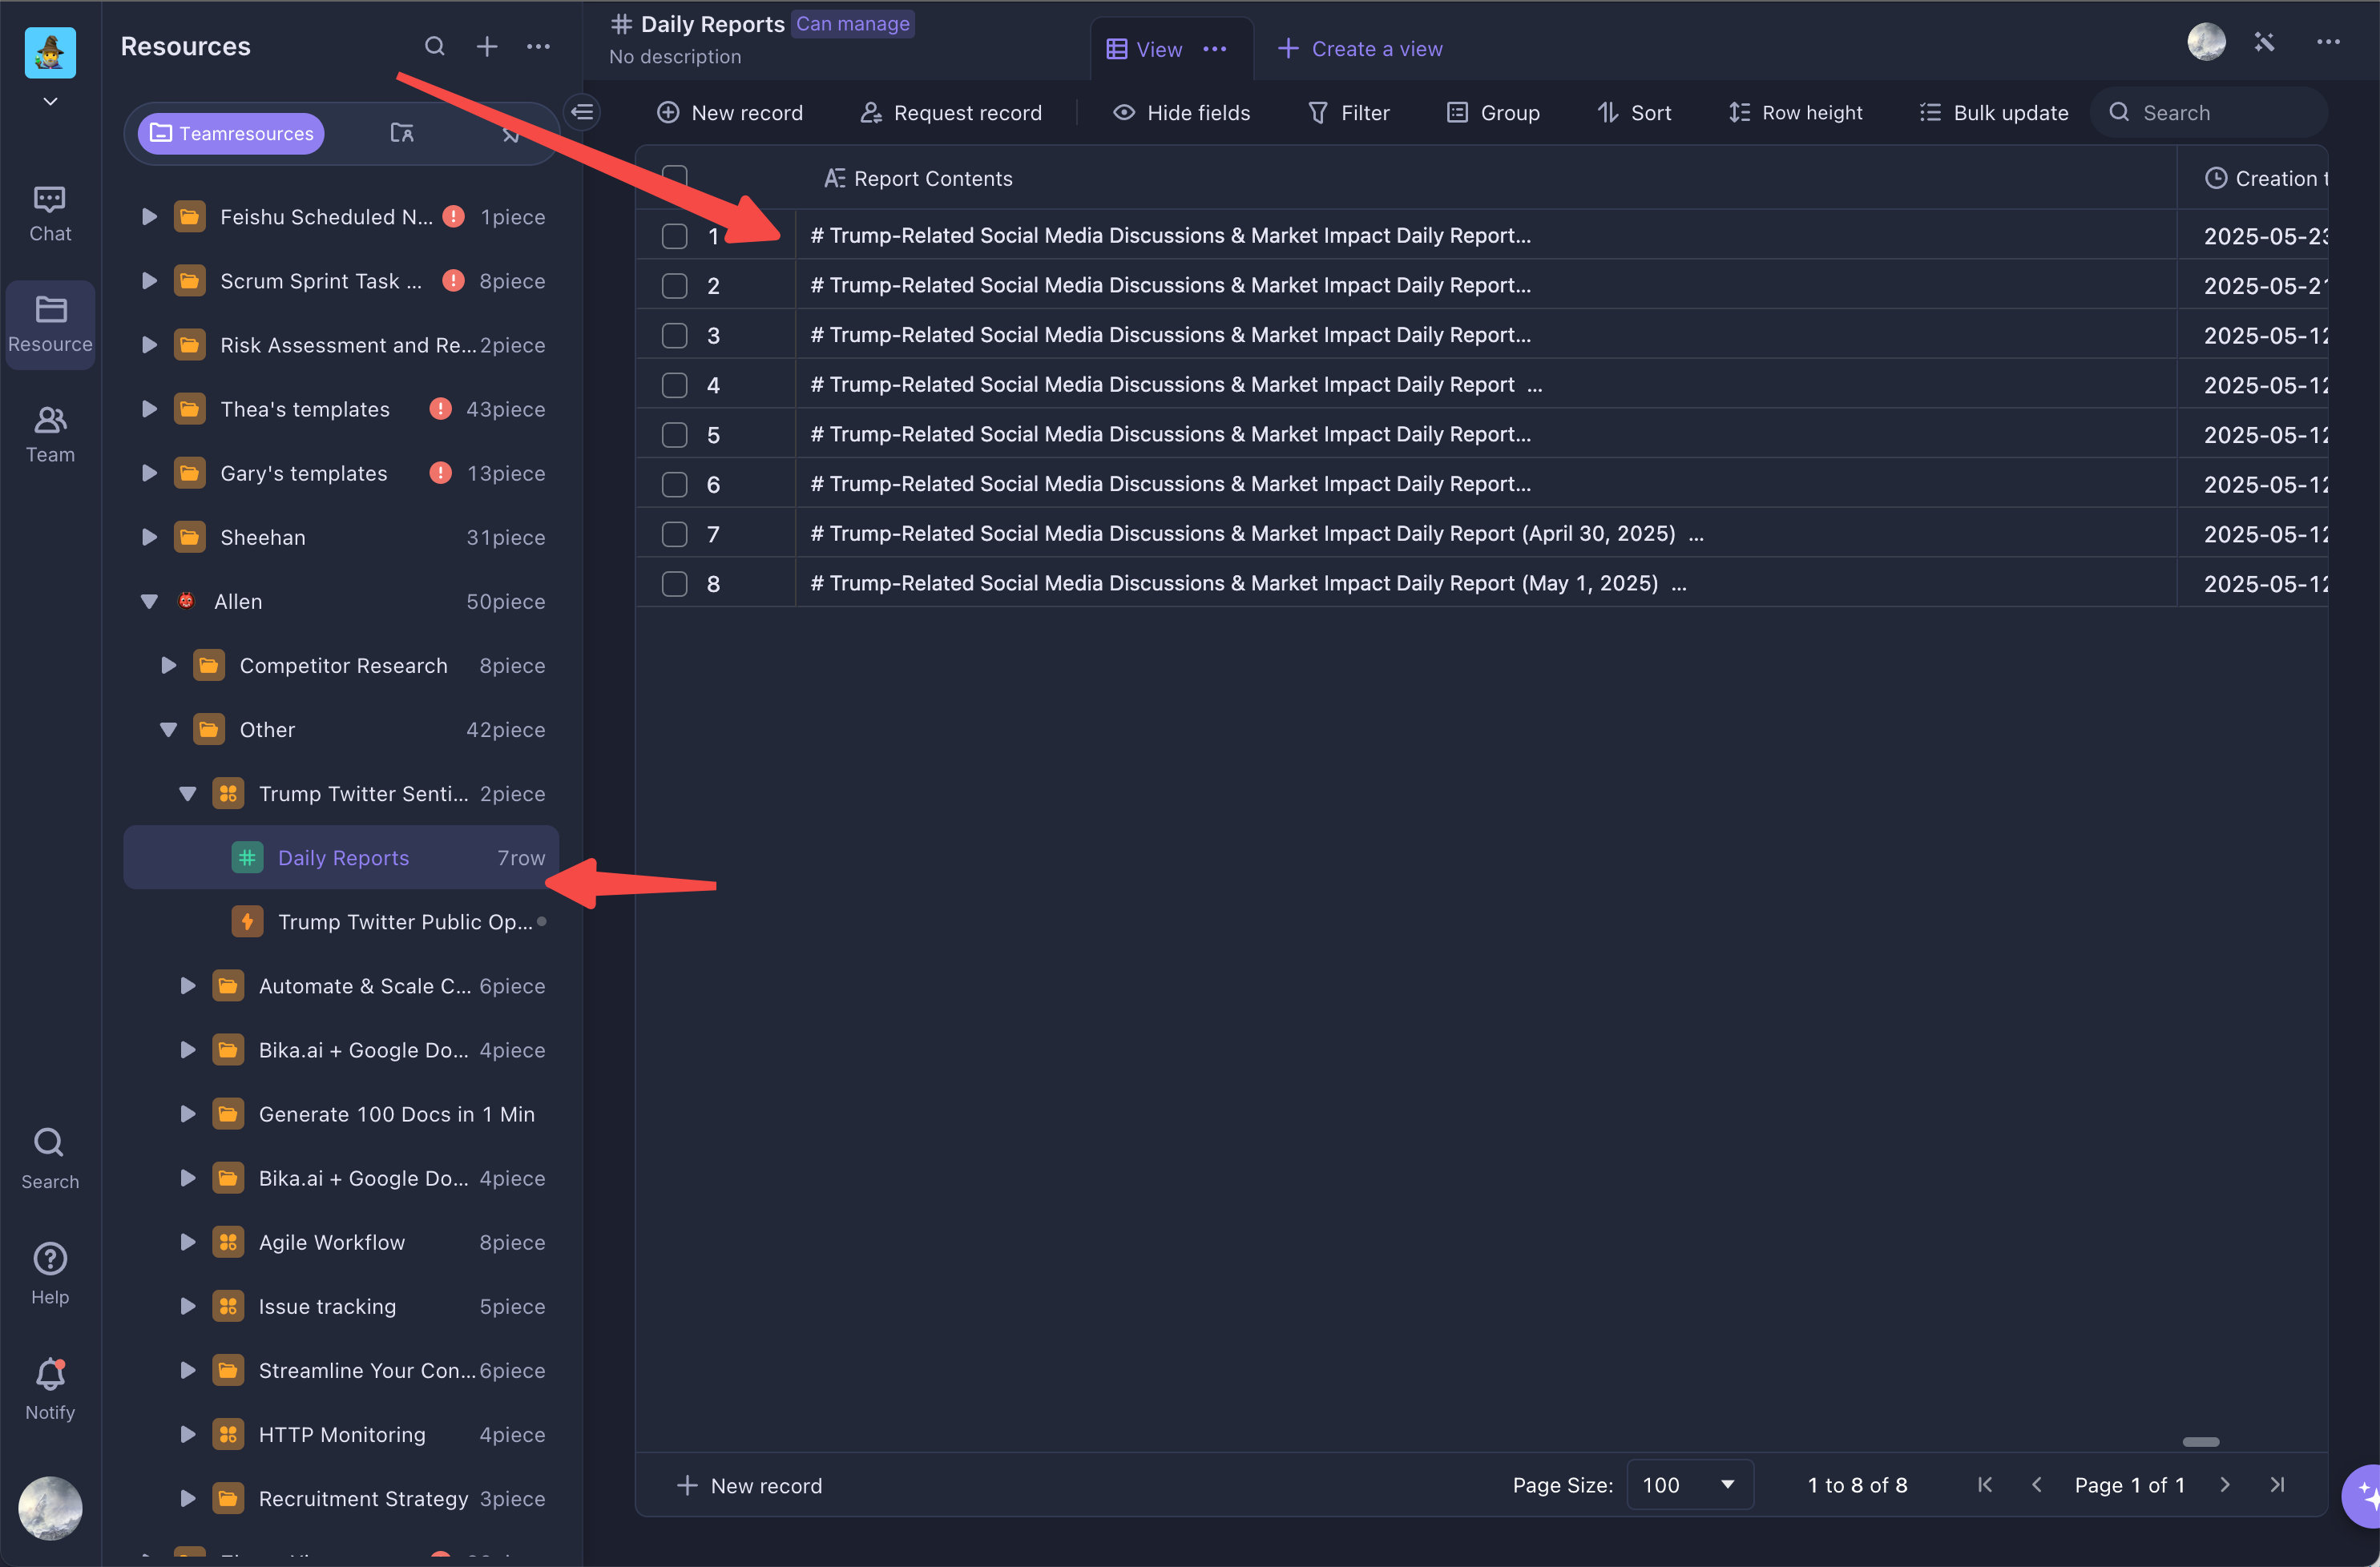Click the user avatar at bottom left

pyautogui.click(x=50, y=1508)
